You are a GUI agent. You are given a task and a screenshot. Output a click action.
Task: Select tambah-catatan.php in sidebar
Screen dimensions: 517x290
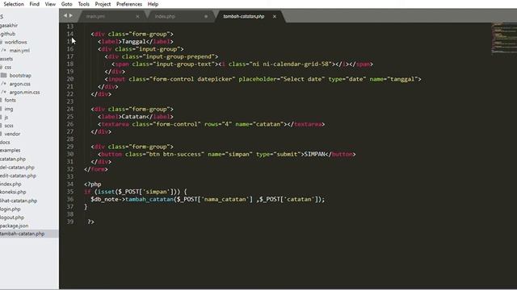pos(22,234)
